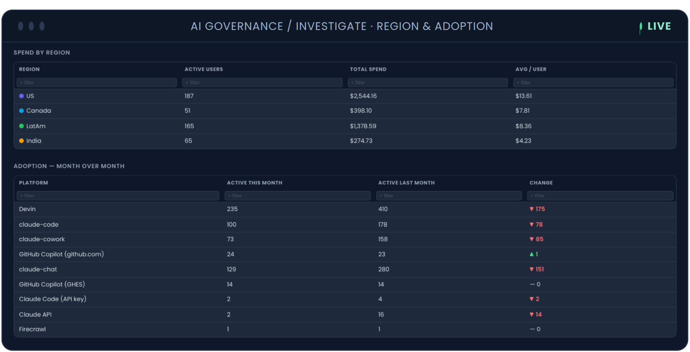
Task: Sort by ACTIVE LAST MONTH header
Action: click(406, 183)
